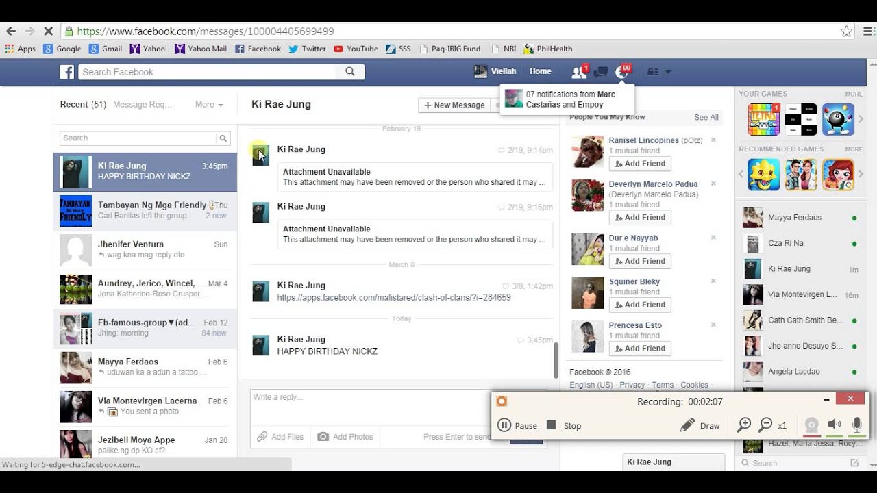Zoom in with recorder magnifier plus
Viewport: 877px width, 493px height.
pyautogui.click(x=744, y=425)
